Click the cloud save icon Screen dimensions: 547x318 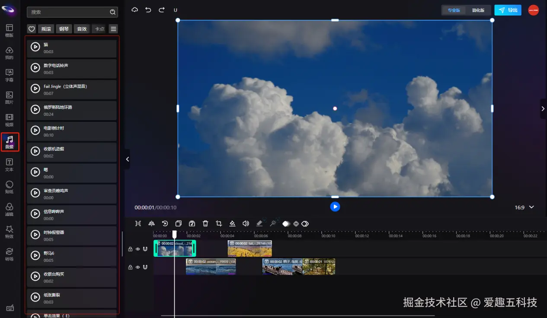135,10
